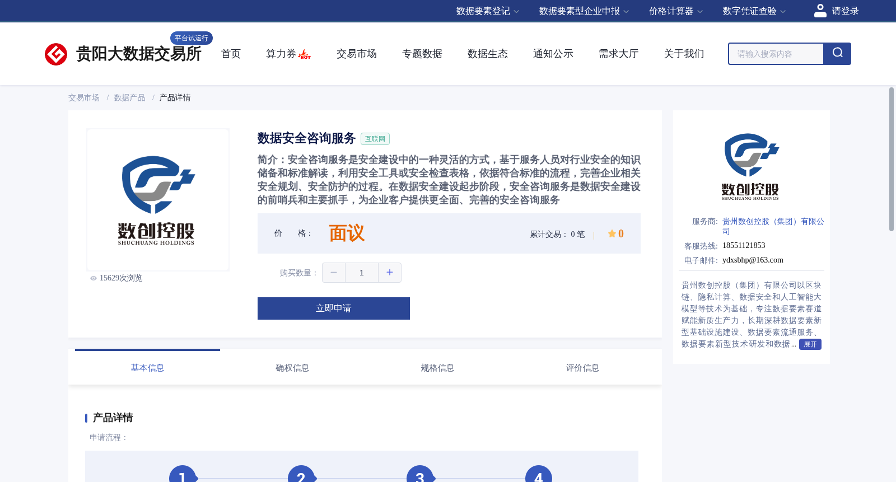Open 算力券 navigation item

(281, 54)
